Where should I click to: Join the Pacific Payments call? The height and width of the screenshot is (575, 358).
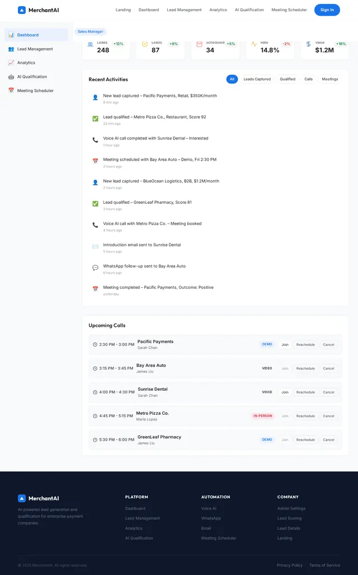285,345
